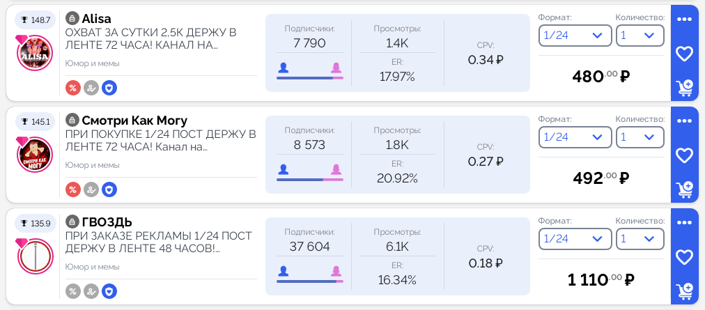Favorite the ГВОЗДЬ channel with heart icon
Viewport: 705px width, 310px height.
684,257
